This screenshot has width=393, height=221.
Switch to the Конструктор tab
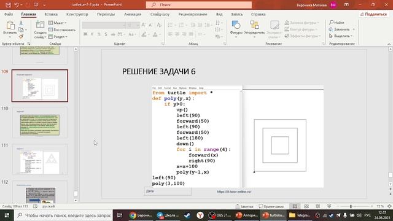(77, 14)
